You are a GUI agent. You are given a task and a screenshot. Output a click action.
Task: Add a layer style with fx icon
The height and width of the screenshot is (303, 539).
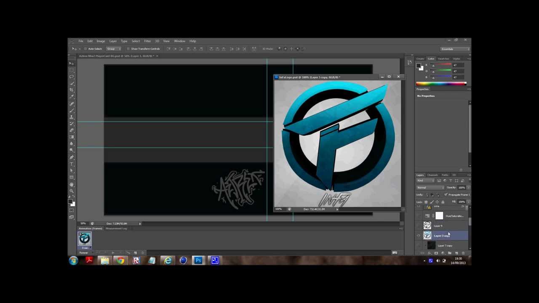click(429, 253)
